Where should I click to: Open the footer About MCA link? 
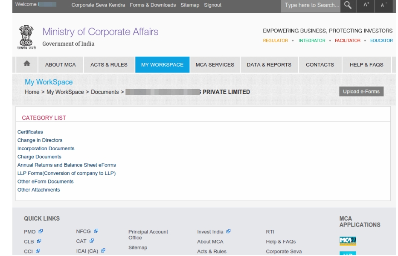click(210, 241)
